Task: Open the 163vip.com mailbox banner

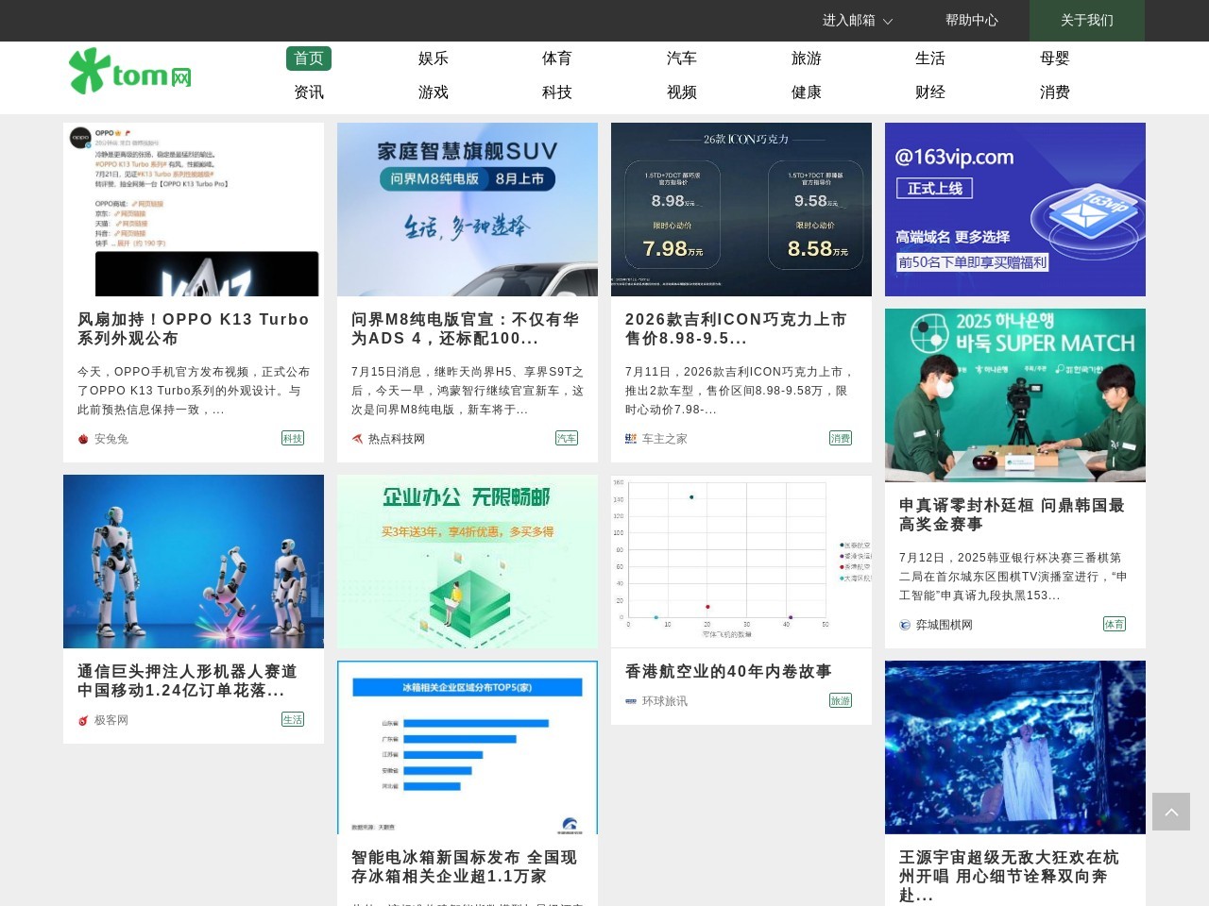Action: tap(1014, 210)
